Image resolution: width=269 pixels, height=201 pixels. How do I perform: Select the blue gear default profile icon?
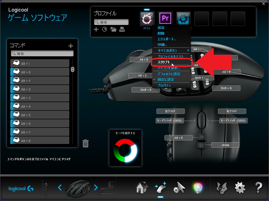(183, 19)
